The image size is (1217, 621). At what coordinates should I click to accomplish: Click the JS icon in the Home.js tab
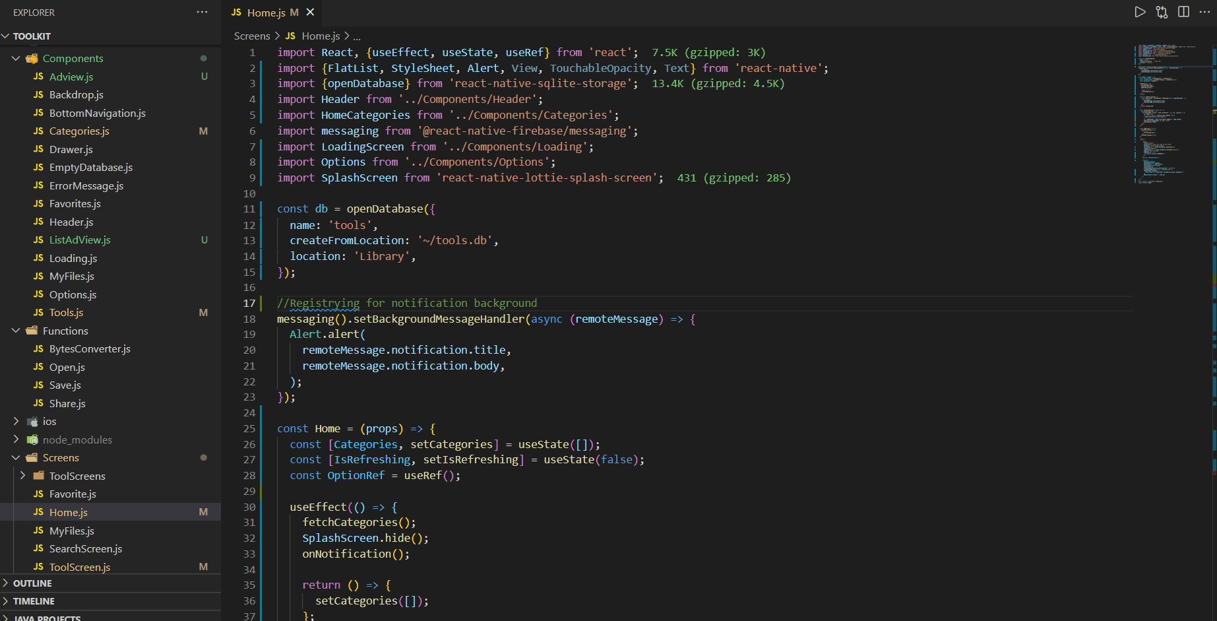click(x=236, y=13)
